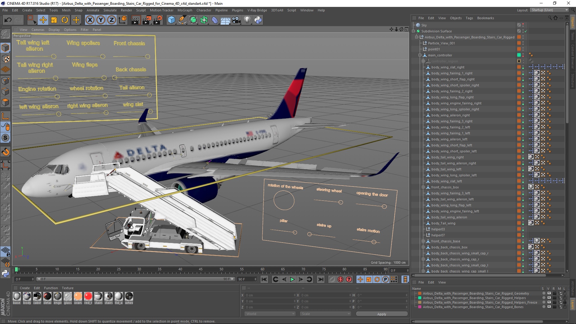Open Object Manager Tags menu
Image resolution: width=576 pixels, height=324 pixels.
pyautogui.click(x=469, y=18)
